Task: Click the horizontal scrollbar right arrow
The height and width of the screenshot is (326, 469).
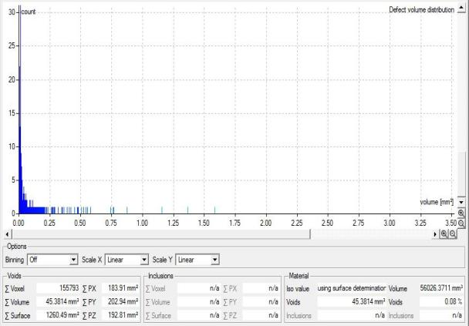Action: point(435,233)
